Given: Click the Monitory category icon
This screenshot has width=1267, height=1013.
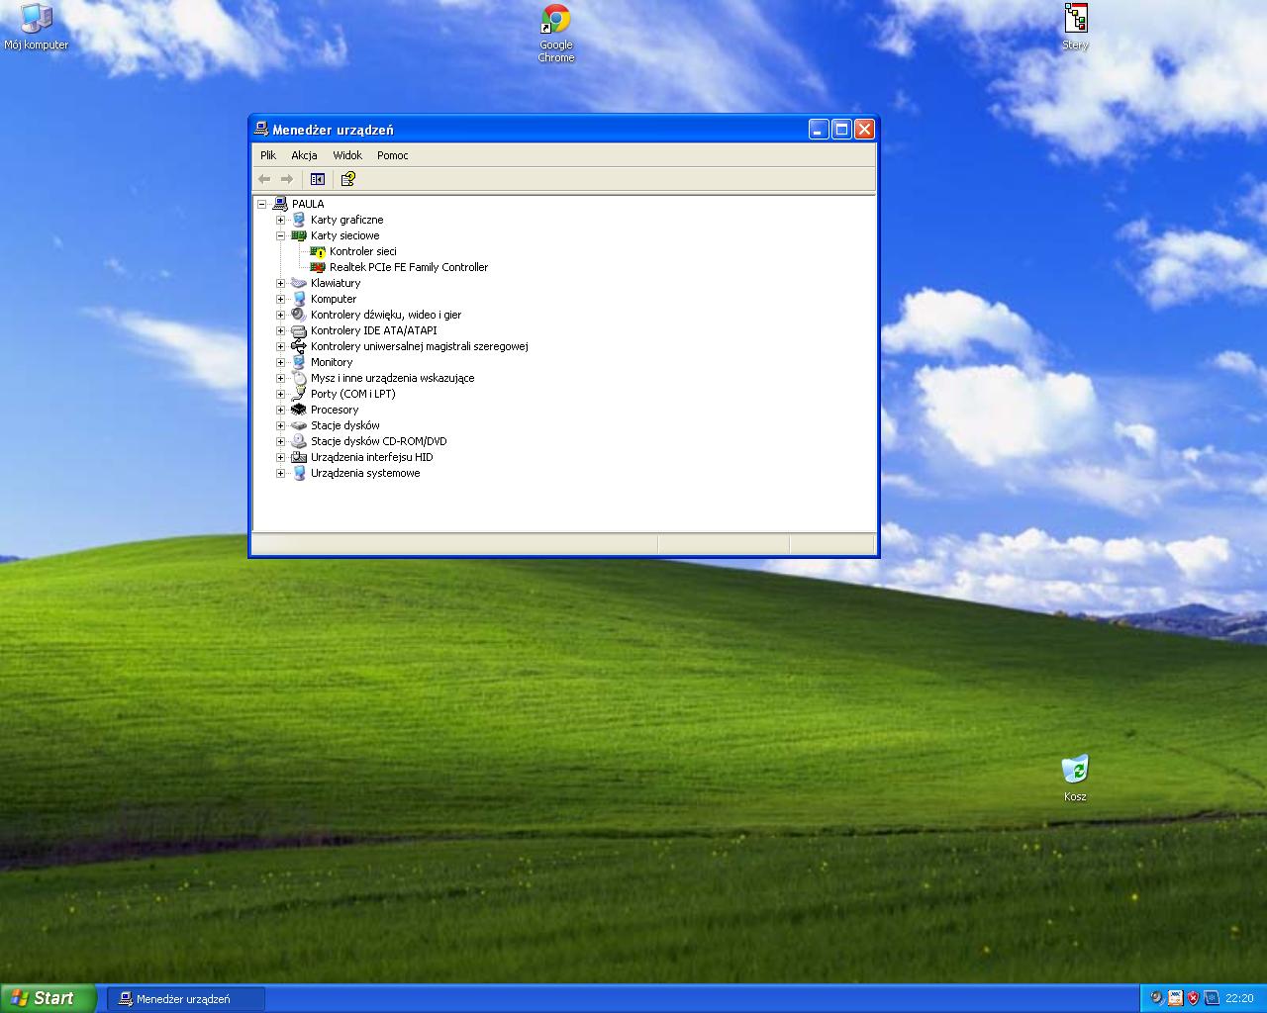Looking at the screenshot, I should coord(299,362).
